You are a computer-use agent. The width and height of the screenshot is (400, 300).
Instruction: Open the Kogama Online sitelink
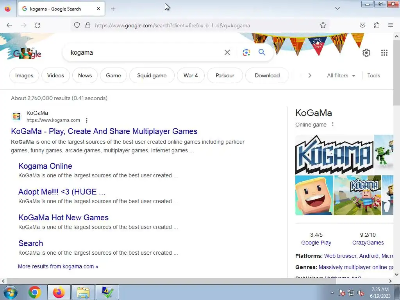tap(45, 166)
